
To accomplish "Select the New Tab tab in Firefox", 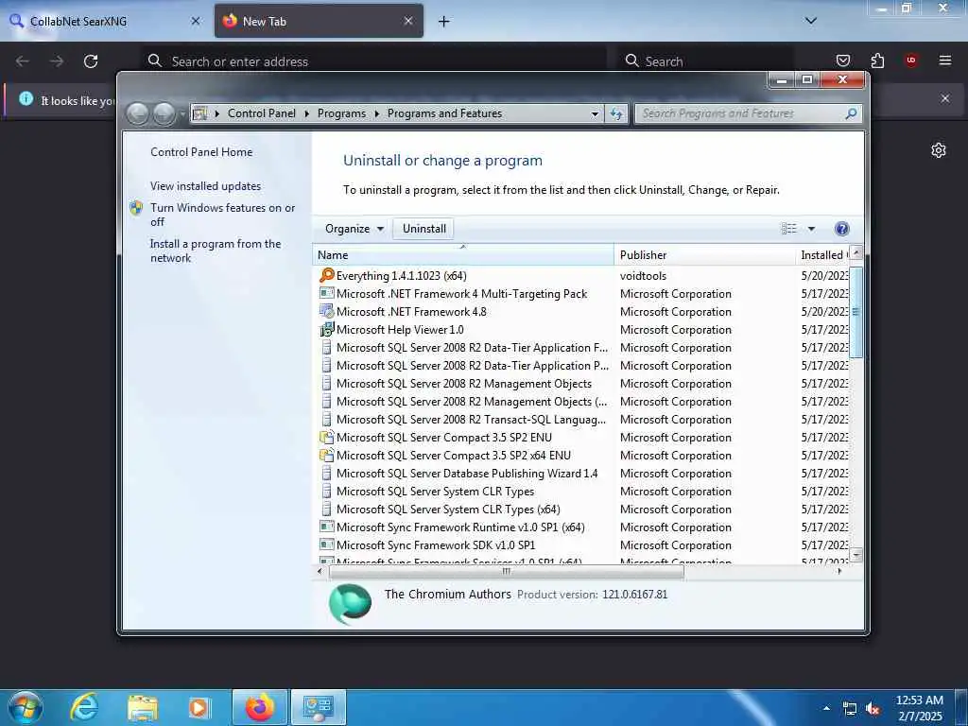I will [319, 21].
